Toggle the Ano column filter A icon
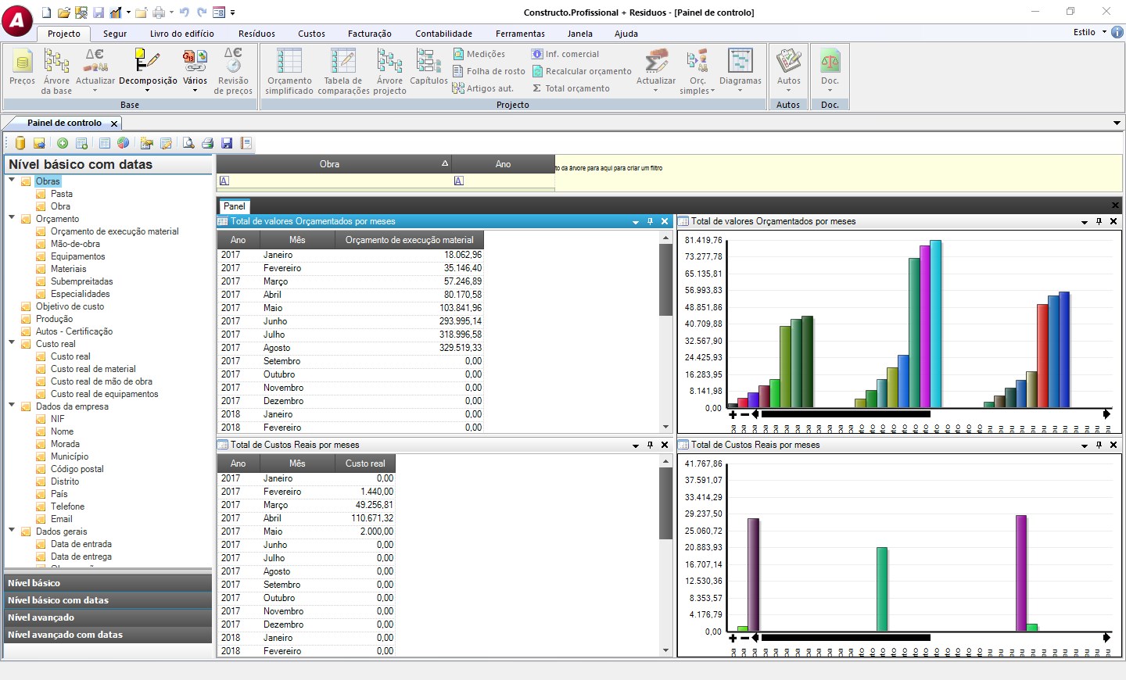The height and width of the screenshot is (680, 1126). pyautogui.click(x=459, y=181)
